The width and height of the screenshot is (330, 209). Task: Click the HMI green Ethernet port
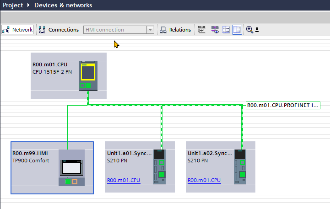point(68,182)
